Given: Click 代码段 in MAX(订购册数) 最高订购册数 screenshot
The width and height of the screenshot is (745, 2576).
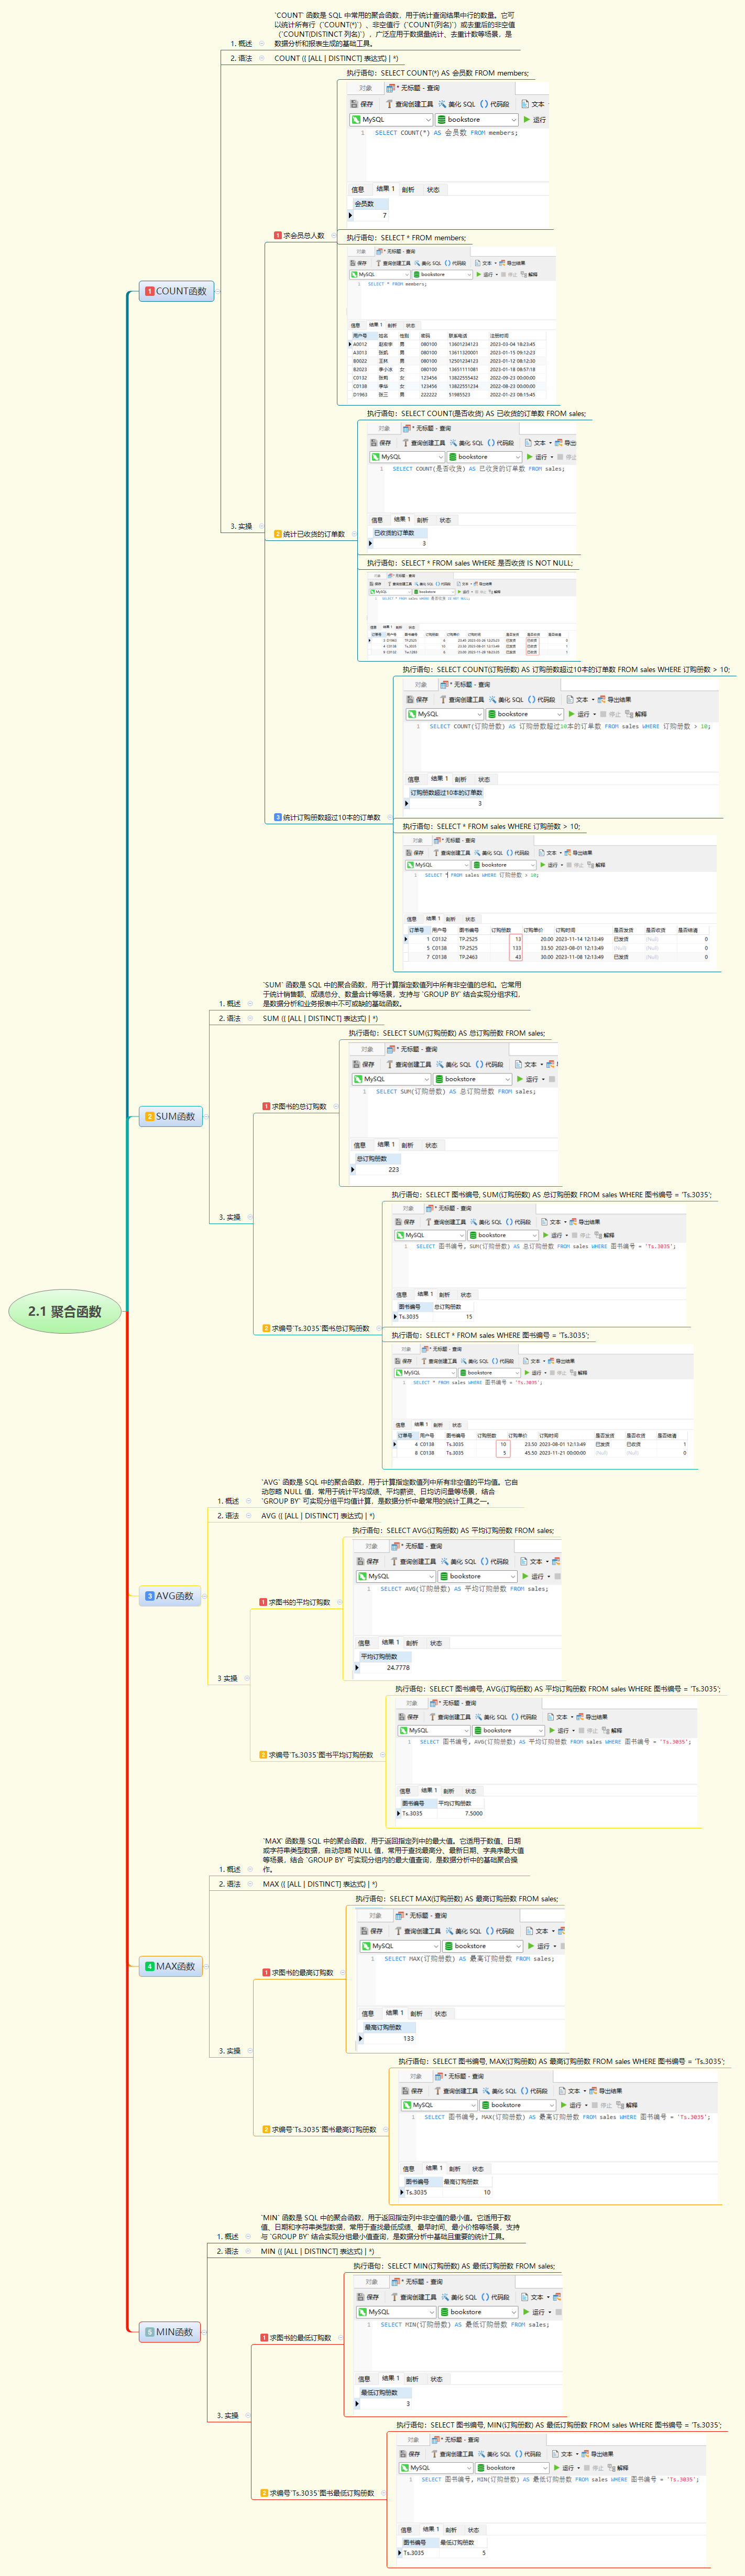Looking at the screenshot, I should (x=500, y=1931).
